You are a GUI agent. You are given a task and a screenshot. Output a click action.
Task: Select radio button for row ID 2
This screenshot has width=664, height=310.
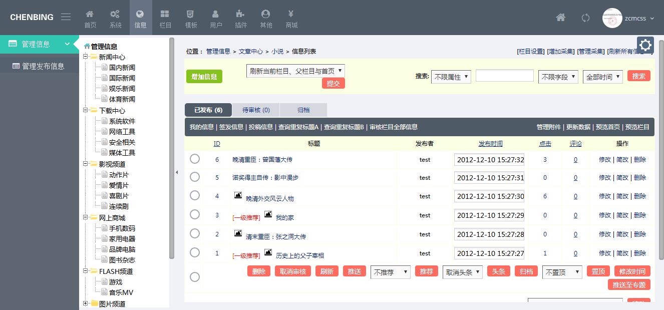pos(195,233)
